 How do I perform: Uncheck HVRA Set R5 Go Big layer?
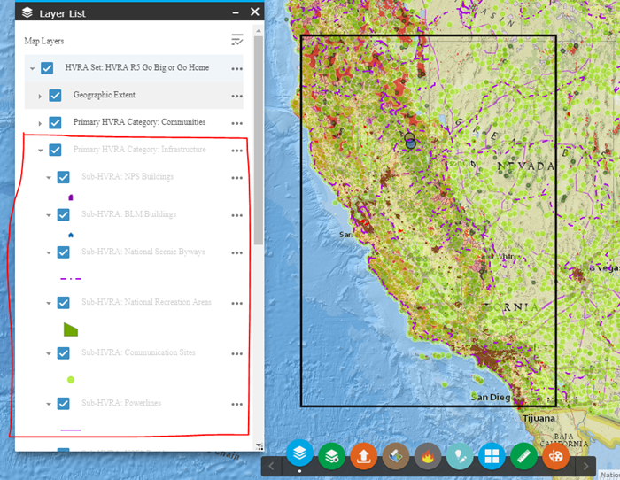click(47, 68)
